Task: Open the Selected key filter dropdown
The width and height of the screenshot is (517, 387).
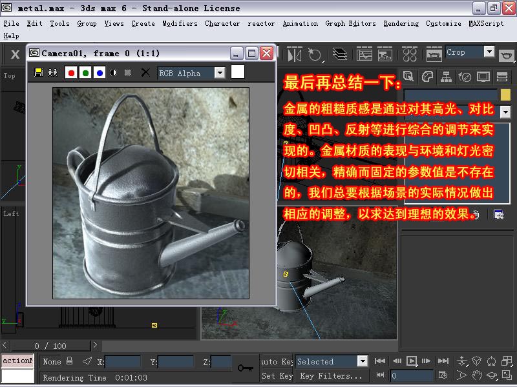Action: point(362,362)
